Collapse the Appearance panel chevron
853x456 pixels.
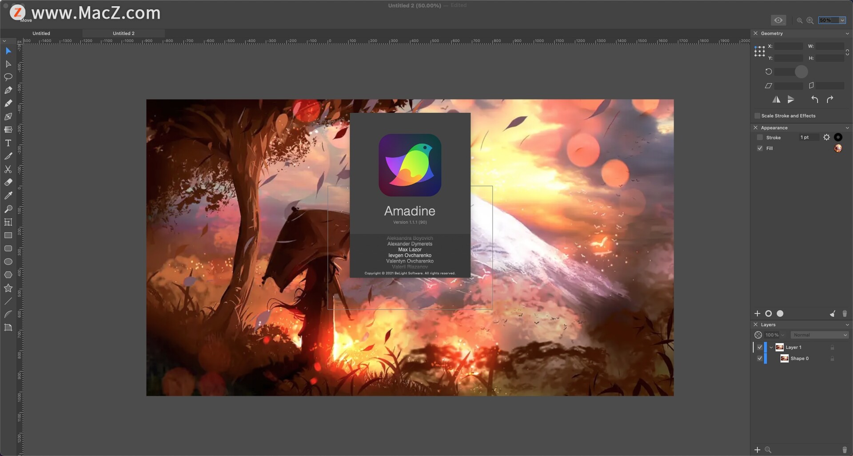[x=847, y=128]
